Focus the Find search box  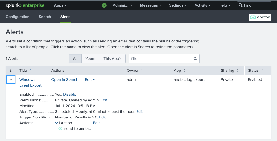254,5
